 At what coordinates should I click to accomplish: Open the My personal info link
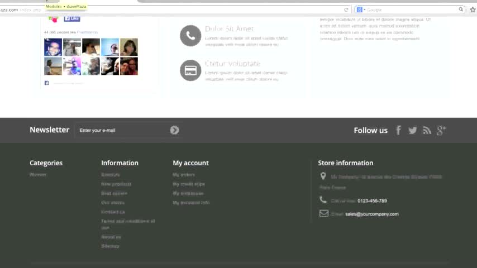[x=192, y=203]
